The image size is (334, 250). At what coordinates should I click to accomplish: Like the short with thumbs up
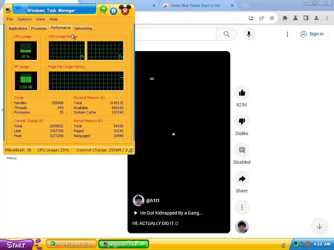(x=242, y=93)
